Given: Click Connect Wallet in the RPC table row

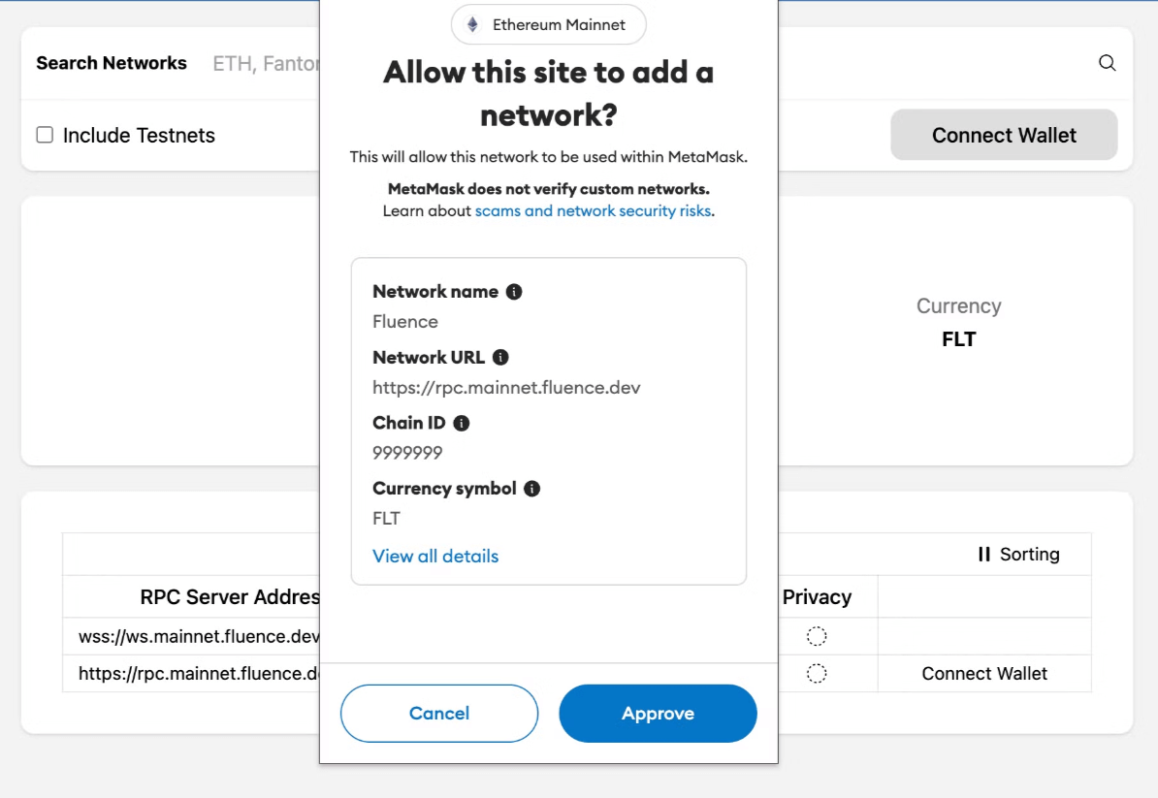Looking at the screenshot, I should pos(984,673).
